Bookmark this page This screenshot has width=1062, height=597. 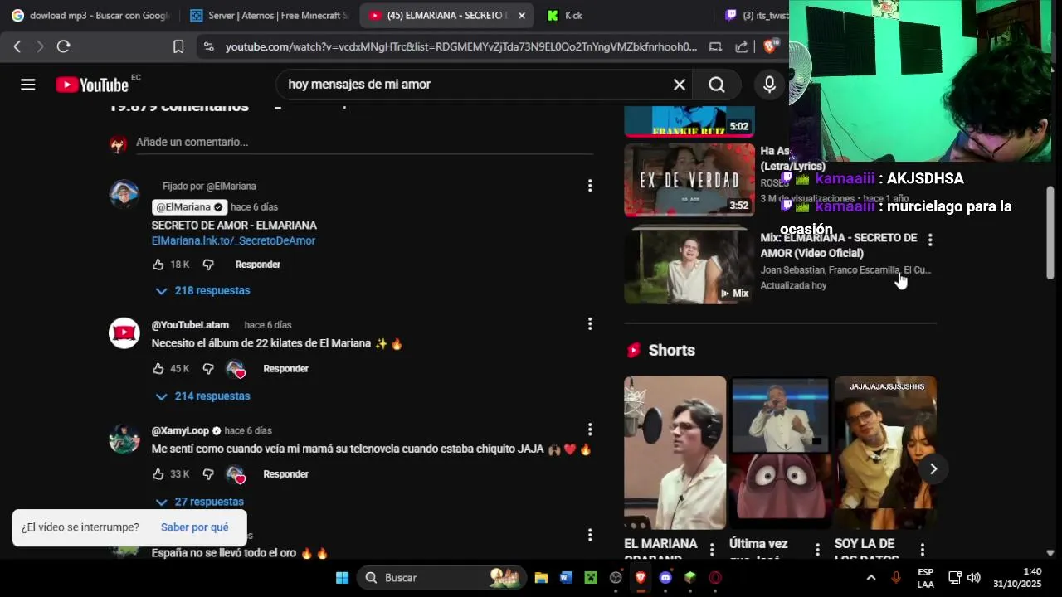[178, 46]
